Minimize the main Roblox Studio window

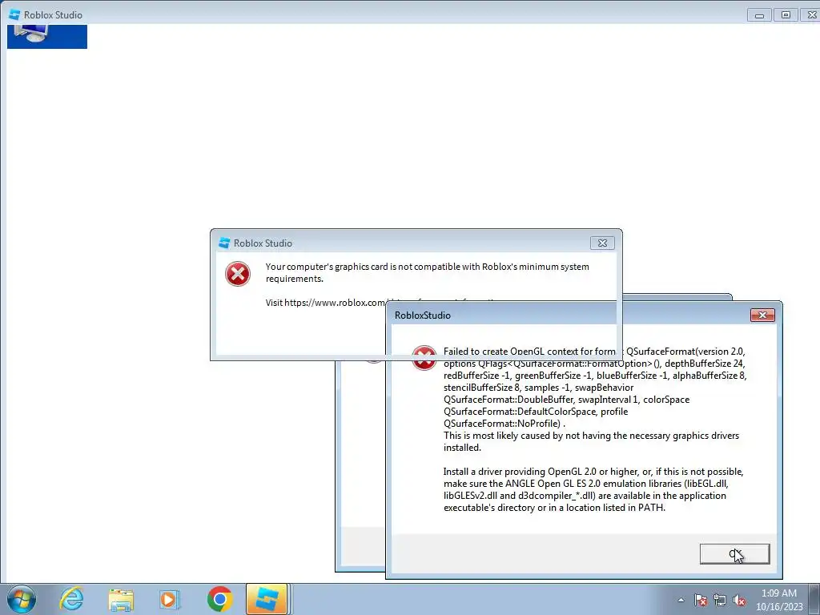point(759,15)
